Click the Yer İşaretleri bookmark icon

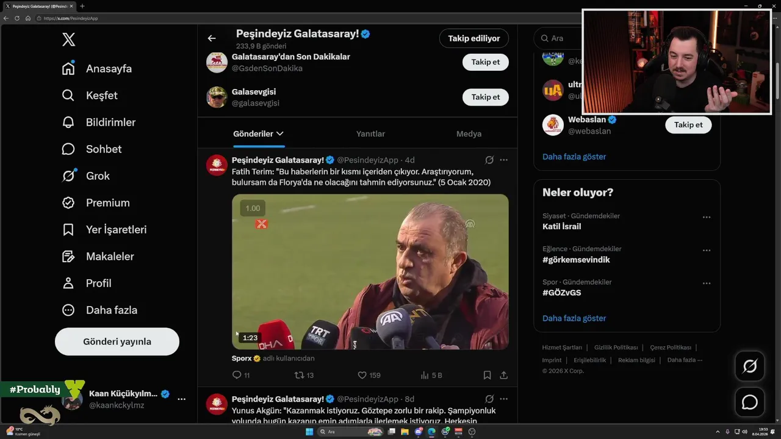68,229
